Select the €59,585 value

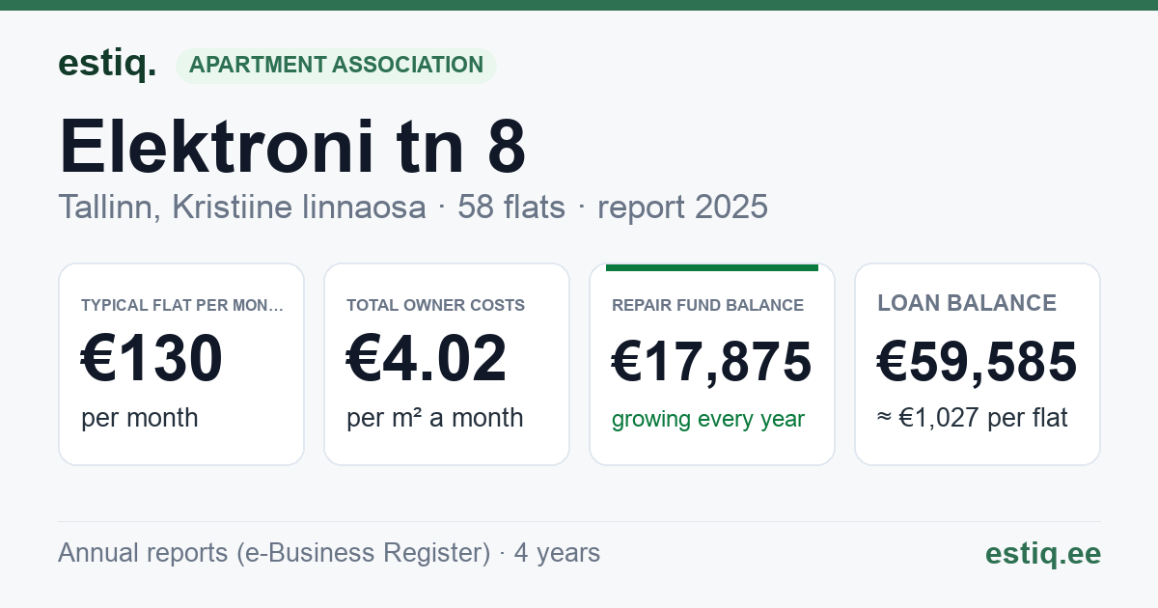[x=978, y=362]
